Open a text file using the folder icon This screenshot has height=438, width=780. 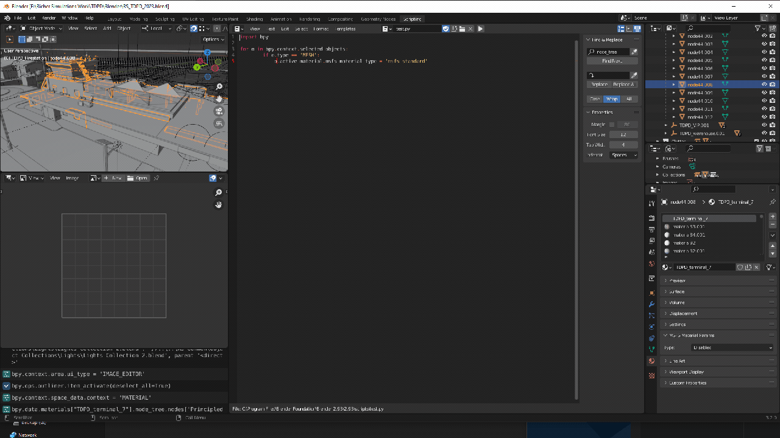(x=463, y=29)
